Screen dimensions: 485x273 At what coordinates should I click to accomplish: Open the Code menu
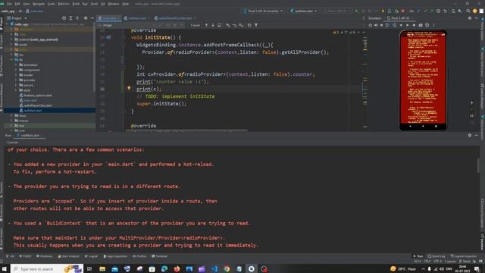[x=52, y=4]
